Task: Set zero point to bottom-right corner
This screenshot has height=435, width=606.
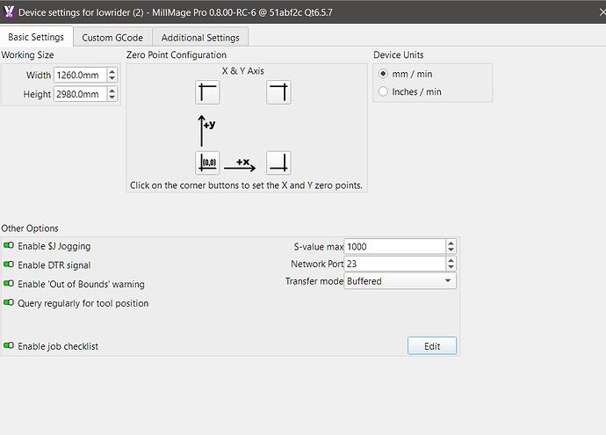Action: click(x=278, y=163)
